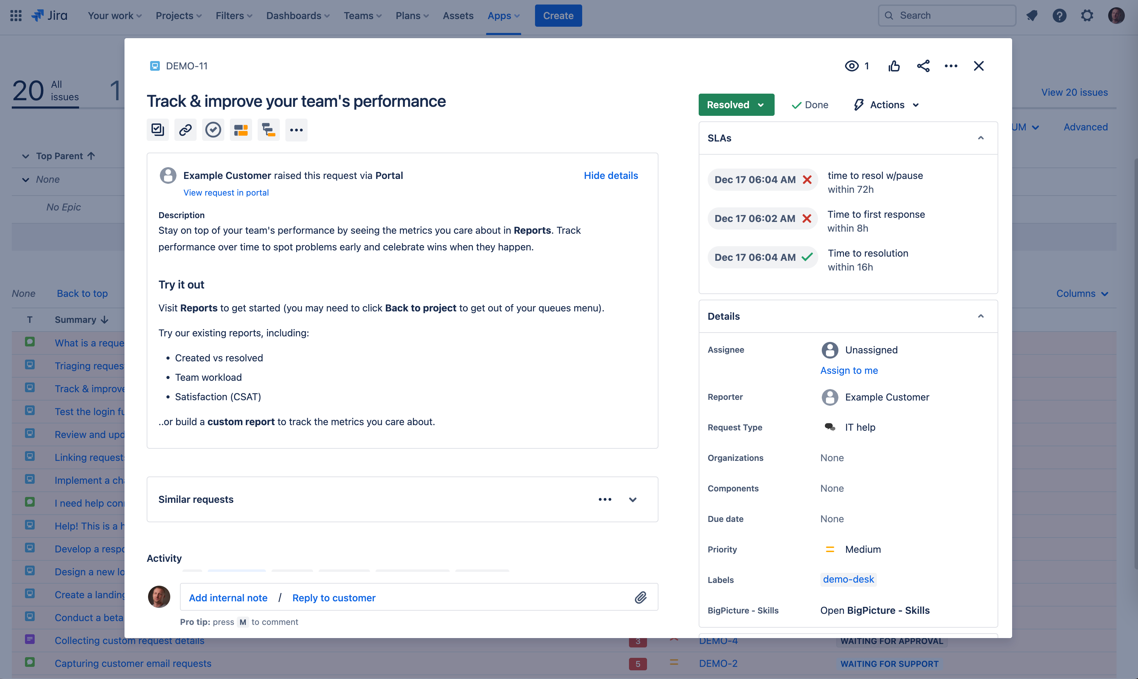The height and width of the screenshot is (679, 1138).
Task: Click Add internal note
Action: pyautogui.click(x=228, y=598)
